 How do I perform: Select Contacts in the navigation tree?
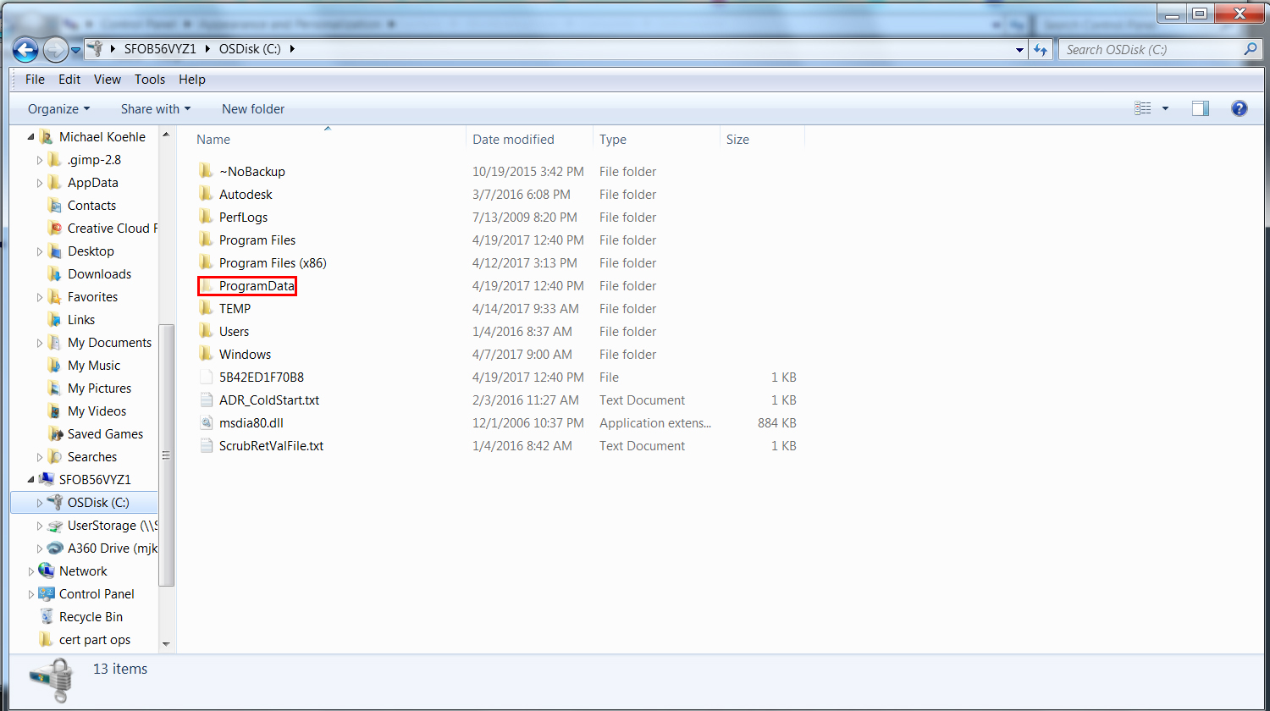(x=91, y=205)
